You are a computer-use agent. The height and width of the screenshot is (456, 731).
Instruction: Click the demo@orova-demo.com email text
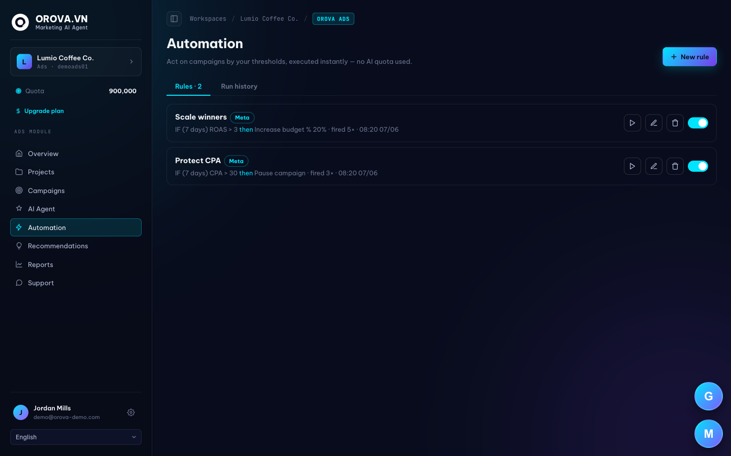[x=67, y=417]
